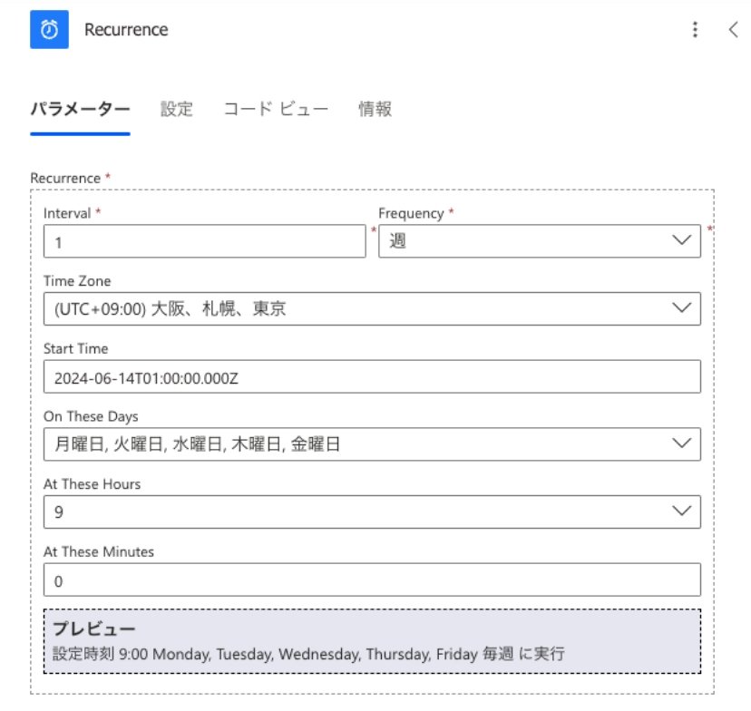Click the At These Minutes field
The image size is (751, 711).
point(372,580)
